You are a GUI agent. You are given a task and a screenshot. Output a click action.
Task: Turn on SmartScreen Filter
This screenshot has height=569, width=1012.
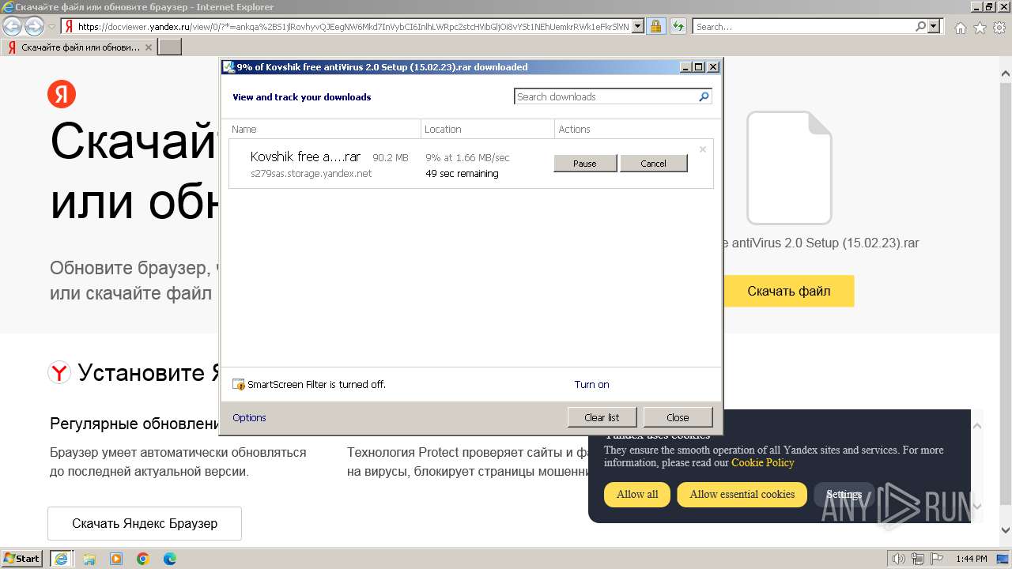coord(591,384)
